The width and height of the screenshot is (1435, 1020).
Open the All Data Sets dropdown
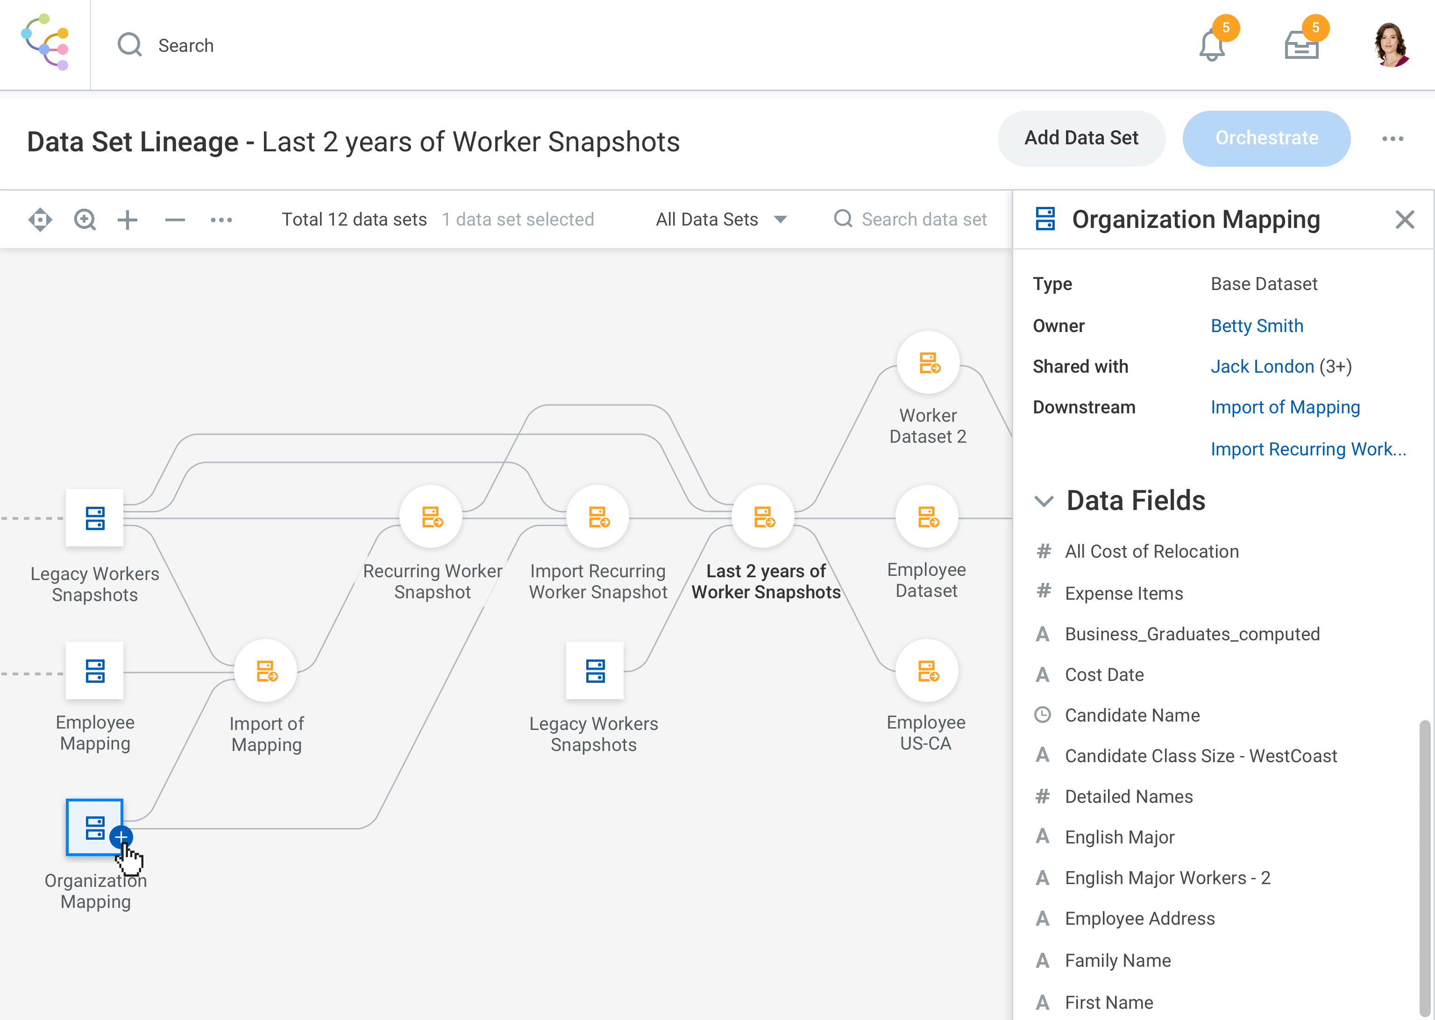pyautogui.click(x=721, y=220)
